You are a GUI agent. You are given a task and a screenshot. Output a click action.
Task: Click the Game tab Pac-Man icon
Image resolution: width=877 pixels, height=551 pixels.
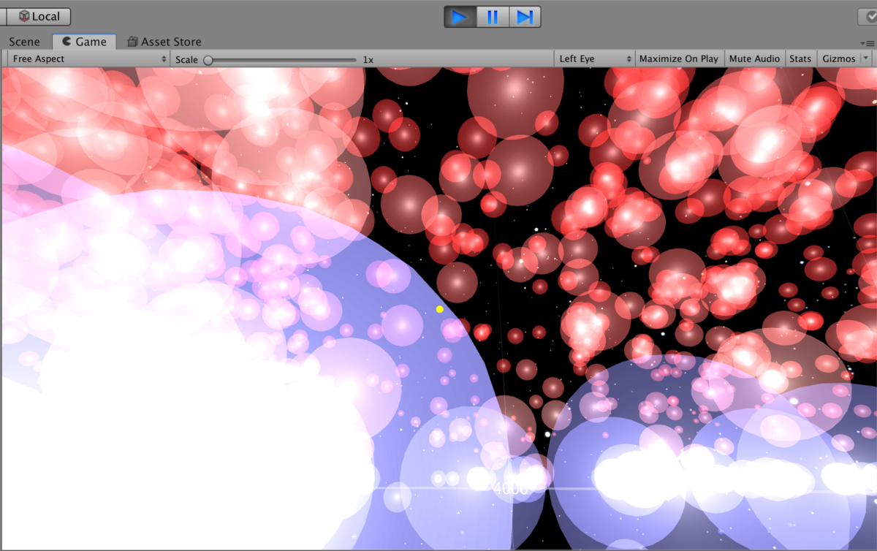click(x=67, y=42)
